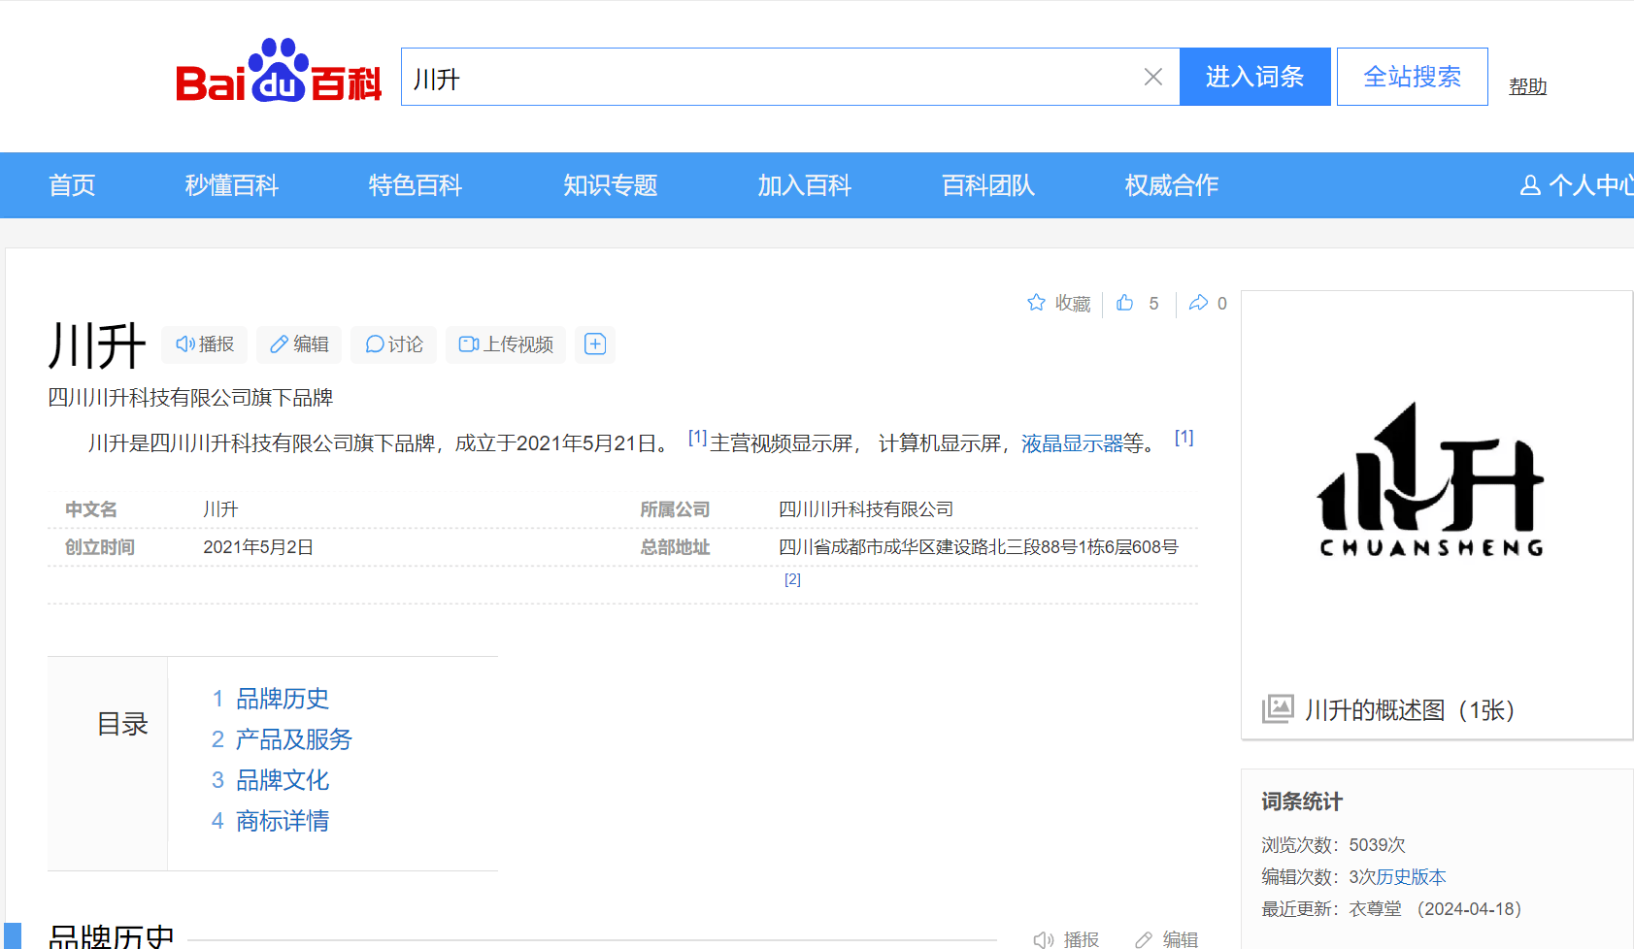Open the 百科团队 menu item
Screen dimensions: 1634x949
pos(988,185)
